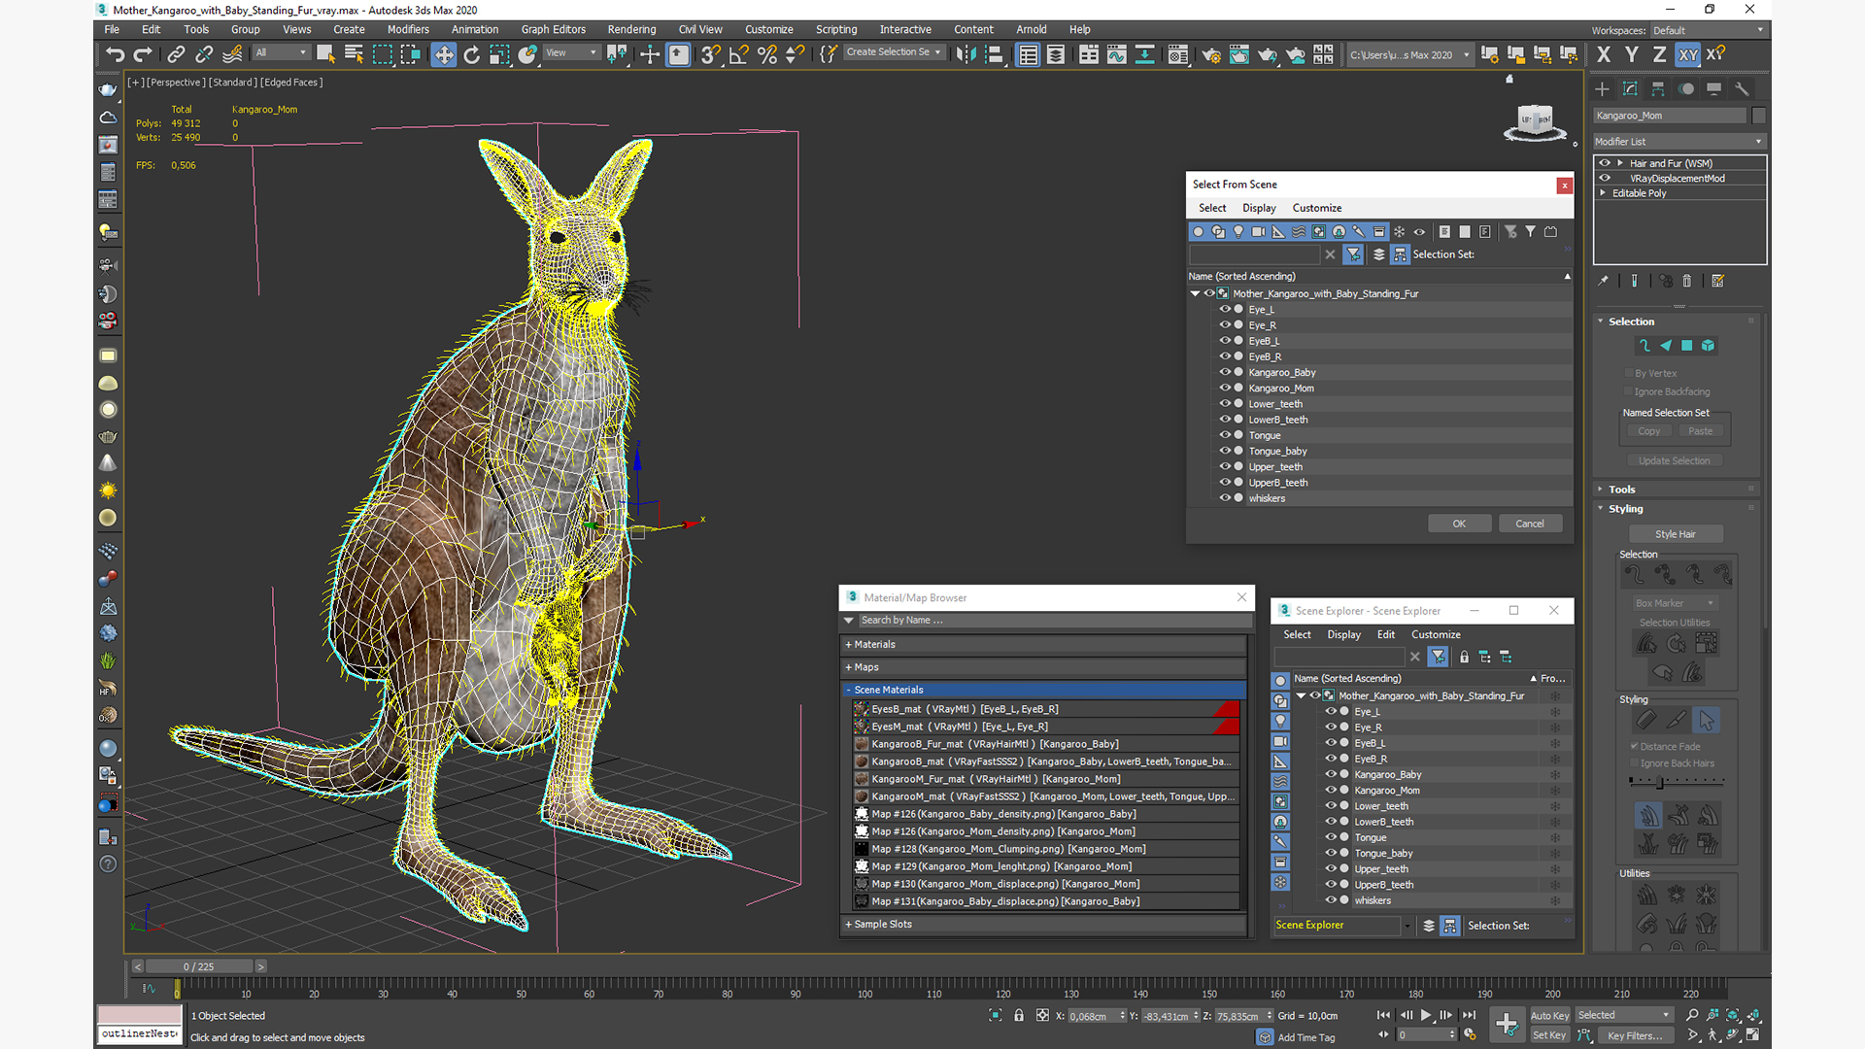Open the Create tab plus icon in command panel
The height and width of the screenshot is (1049, 1865).
[x=1603, y=89]
